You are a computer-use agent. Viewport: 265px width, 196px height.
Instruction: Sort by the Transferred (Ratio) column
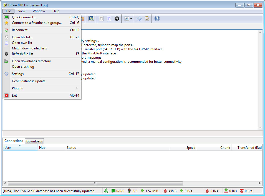(247, 148)
